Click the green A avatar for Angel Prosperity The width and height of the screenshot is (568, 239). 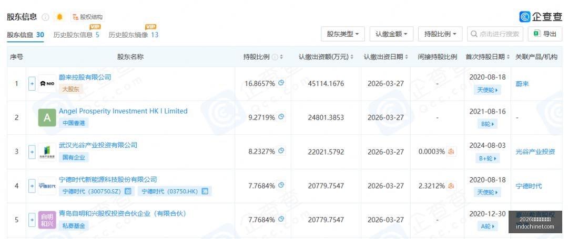click(x=47, y=118)
